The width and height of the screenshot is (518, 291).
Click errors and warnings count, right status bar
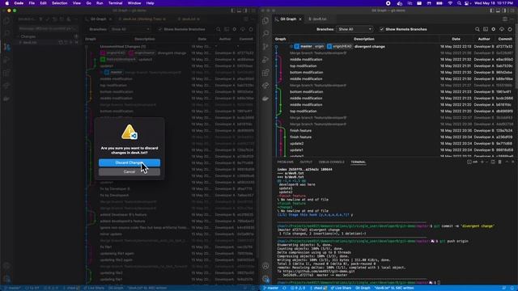tap(298, 288)
